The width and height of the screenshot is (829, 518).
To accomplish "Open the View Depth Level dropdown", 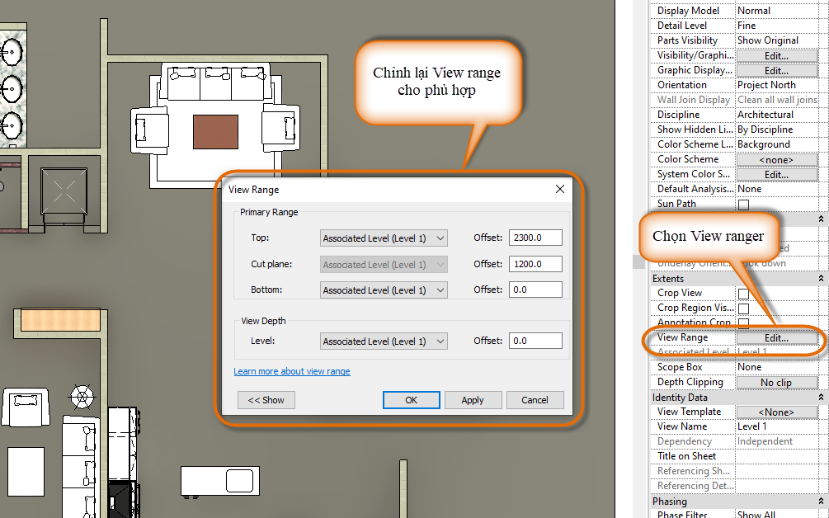I will click(384, 341).
